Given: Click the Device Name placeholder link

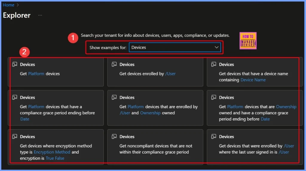Looking at the screenshot, I should tap(253, 80).
